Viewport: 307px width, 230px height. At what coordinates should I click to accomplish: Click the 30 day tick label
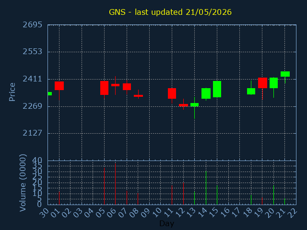pos(44,212)
